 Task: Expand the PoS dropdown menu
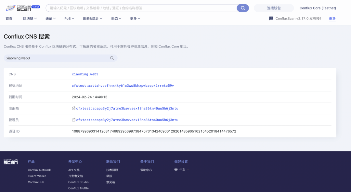pos(69,19)
